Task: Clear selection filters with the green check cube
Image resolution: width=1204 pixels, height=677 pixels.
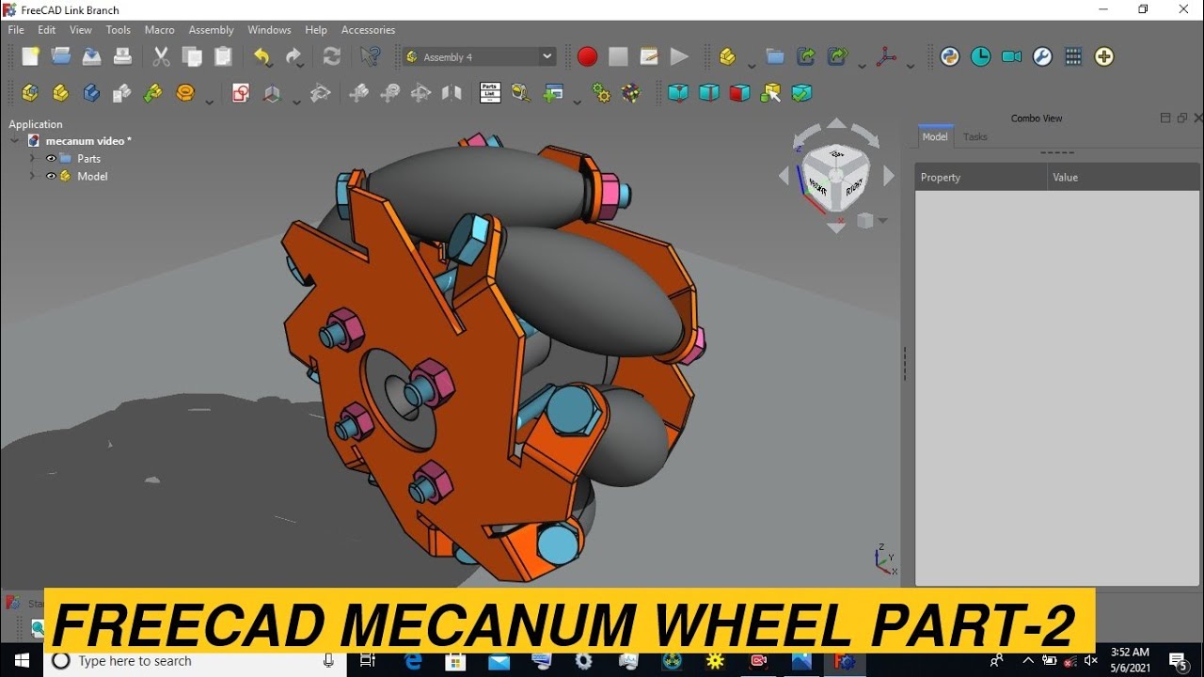Action: point(801,92)
